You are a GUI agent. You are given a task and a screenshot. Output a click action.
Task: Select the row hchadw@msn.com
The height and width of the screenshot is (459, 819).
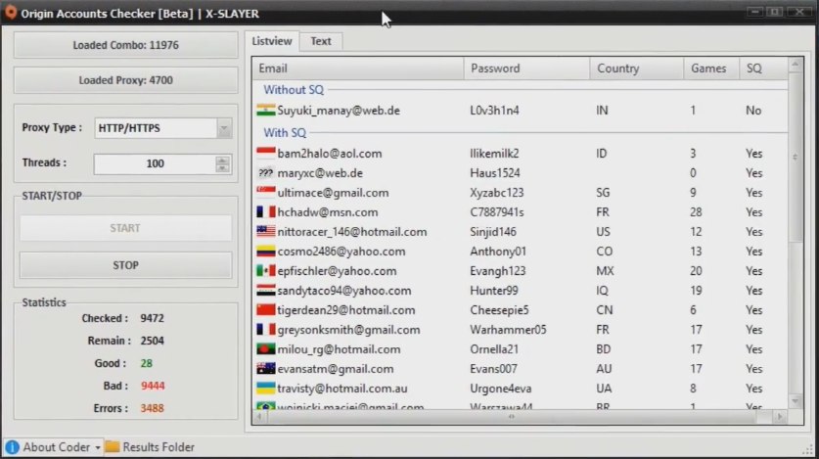521,212
